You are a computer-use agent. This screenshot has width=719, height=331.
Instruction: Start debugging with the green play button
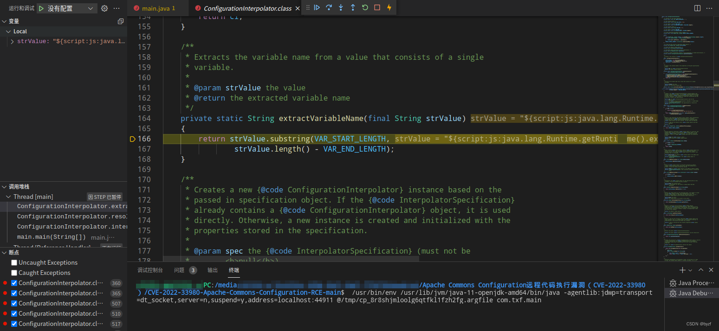point(41,8)
